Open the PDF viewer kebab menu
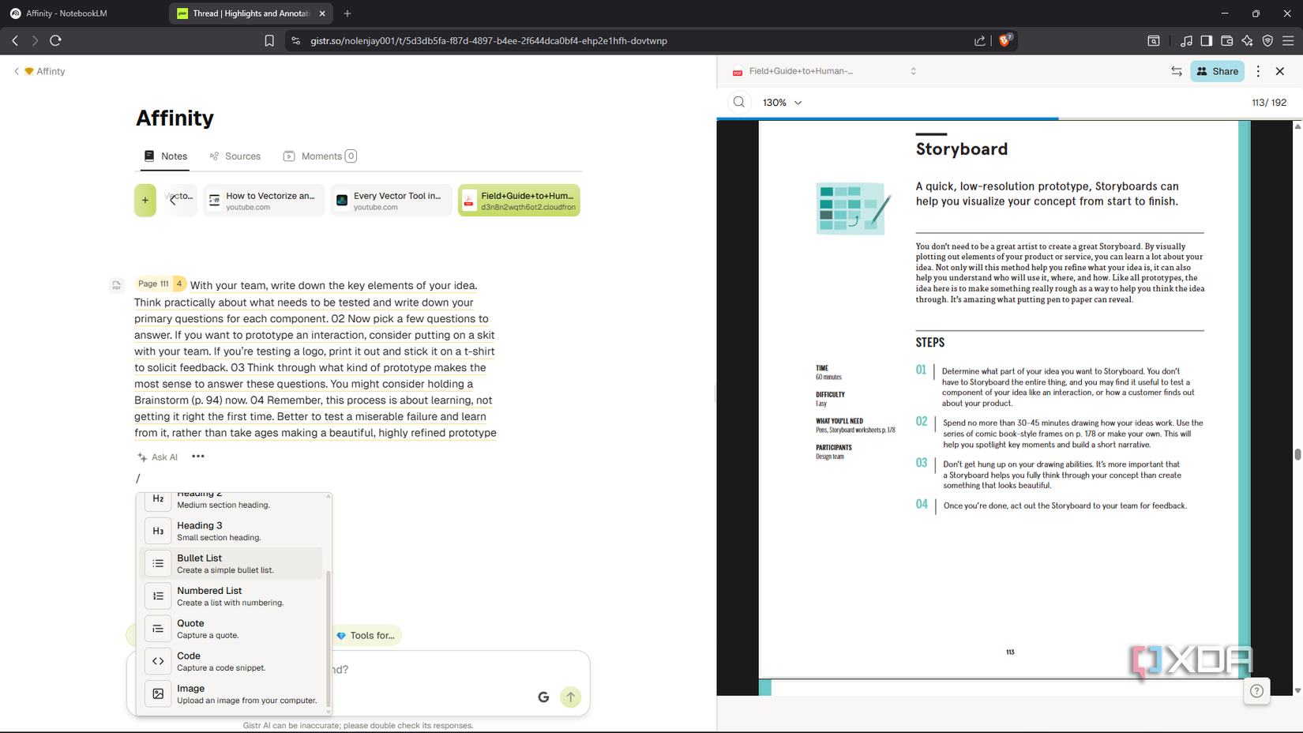1303x733 pixels. click(x=1257, y=71)
